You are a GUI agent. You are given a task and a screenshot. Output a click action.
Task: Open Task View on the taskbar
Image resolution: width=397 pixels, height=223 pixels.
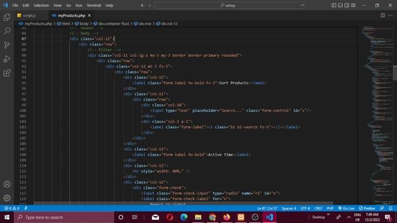tap(135, 217)
